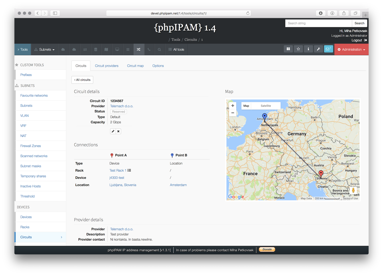Open the map icon in the toolbar
Image resolution: width=383 pixels, height=275 pixels.
coord(106,49)
